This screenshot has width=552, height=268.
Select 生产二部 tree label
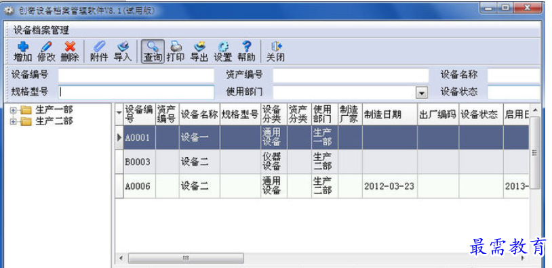[54, 122]
